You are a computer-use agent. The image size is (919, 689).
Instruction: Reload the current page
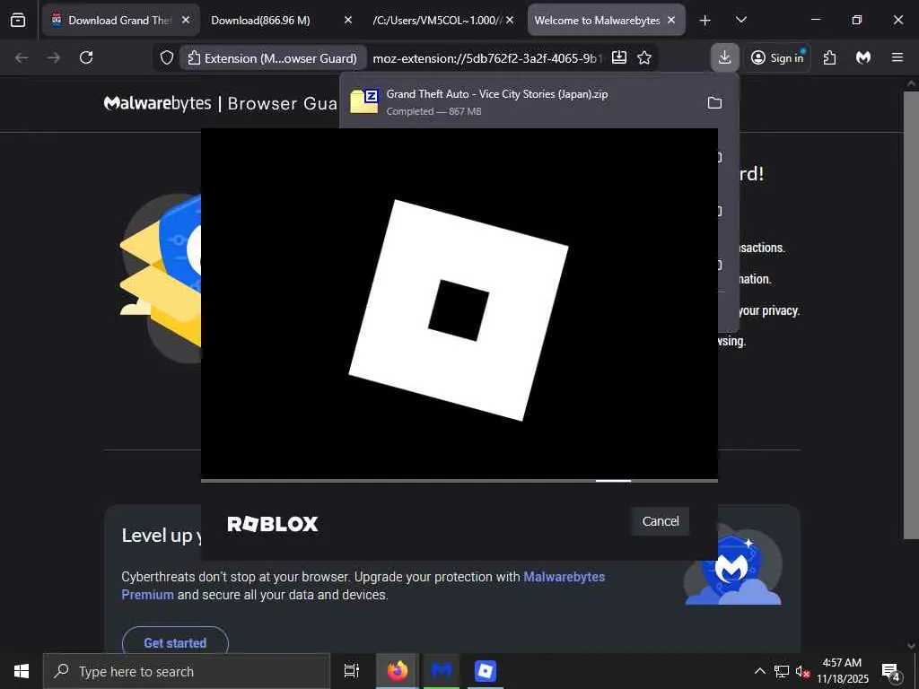coord(86,57)
